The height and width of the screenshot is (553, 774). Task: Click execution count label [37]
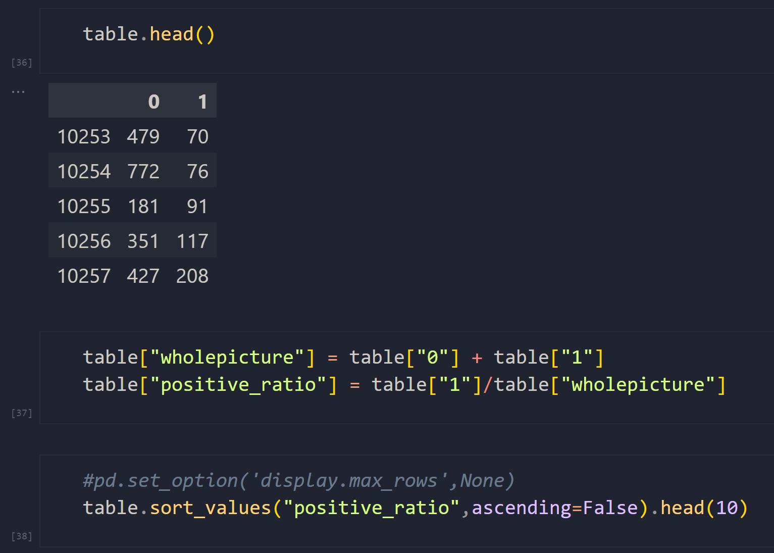tap(22, 413)
